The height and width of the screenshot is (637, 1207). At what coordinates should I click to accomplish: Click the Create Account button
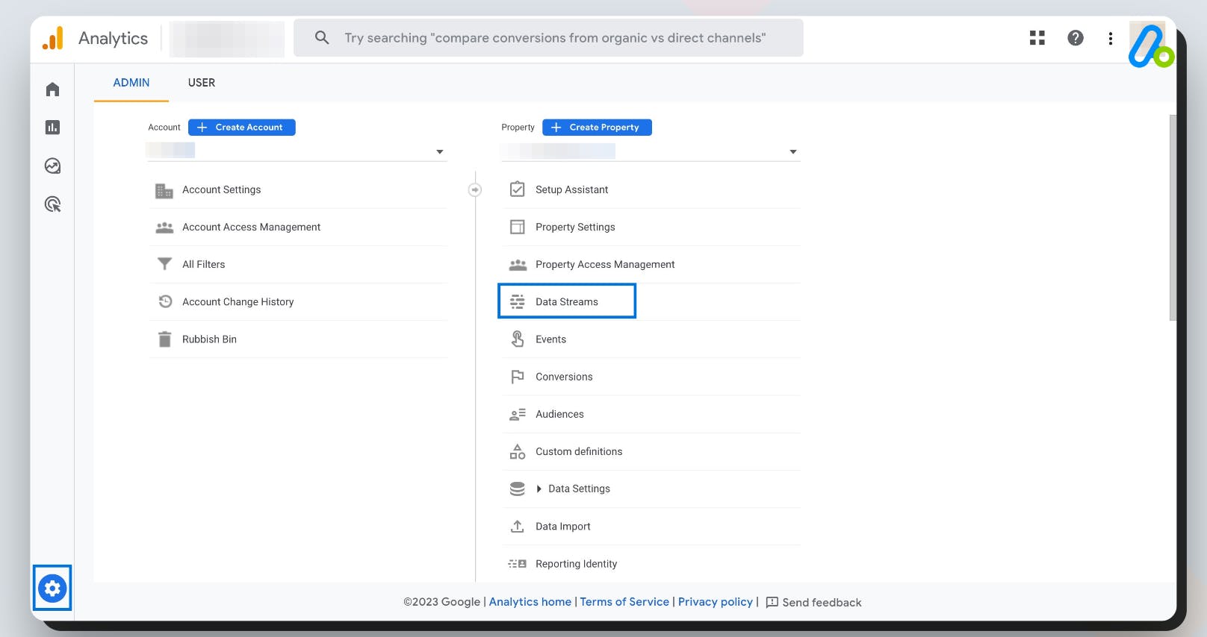[x=241, y=128]
